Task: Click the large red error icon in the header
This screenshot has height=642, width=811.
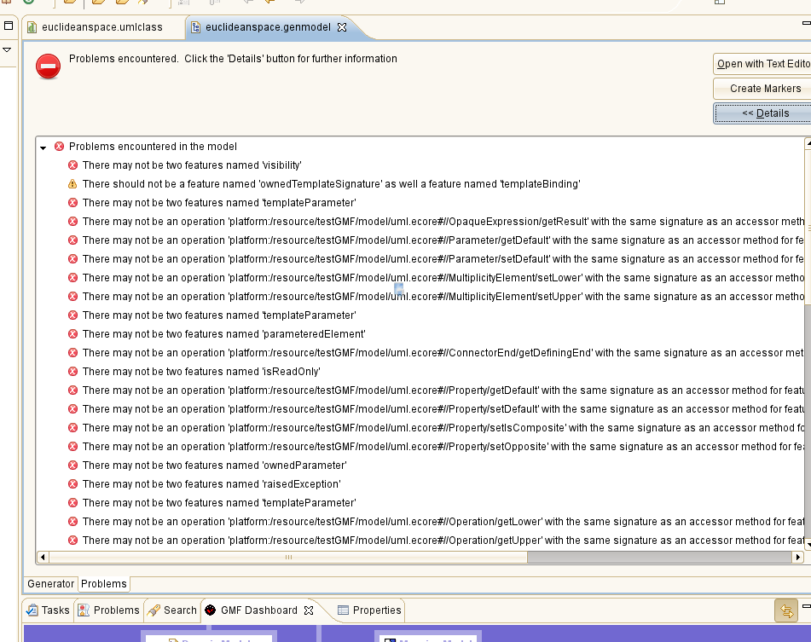Action: [49, 67]
